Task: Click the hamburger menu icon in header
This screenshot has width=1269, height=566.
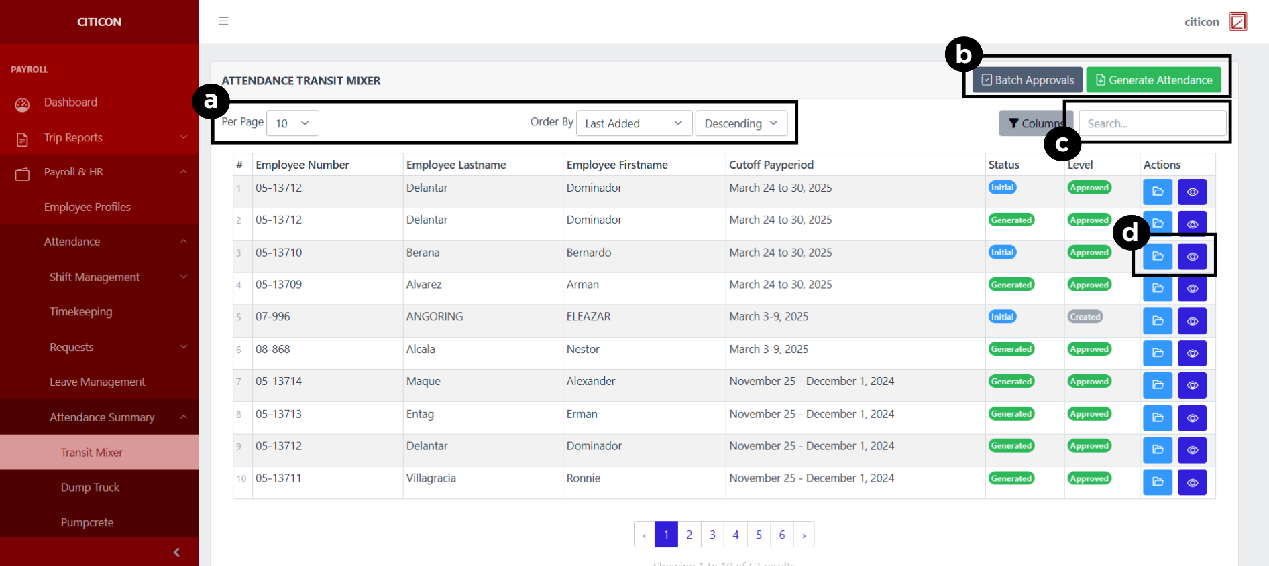Action: pos(223,21)
